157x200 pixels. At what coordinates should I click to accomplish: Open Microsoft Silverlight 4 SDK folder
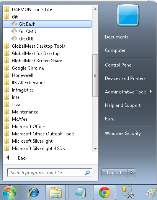coord(47,148)
